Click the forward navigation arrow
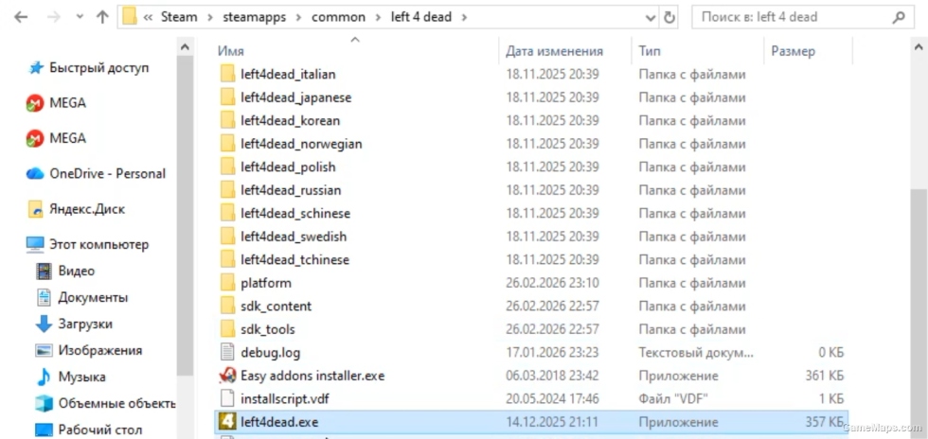Screen dimensions: 928x439 (x=53, y=17)
